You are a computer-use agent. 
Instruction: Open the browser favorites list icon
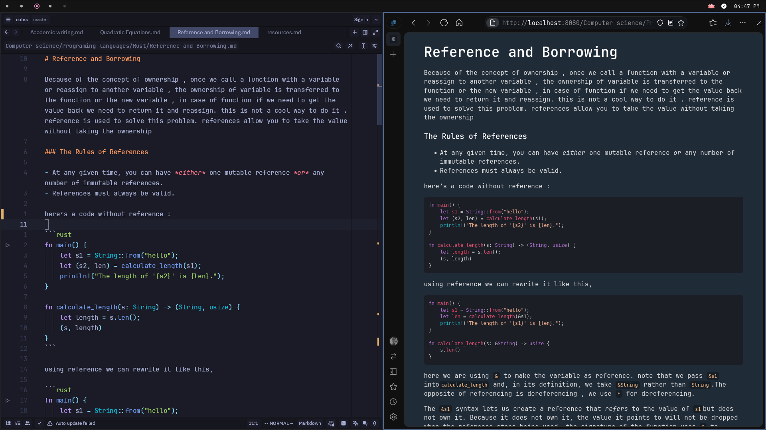[713, 23]
